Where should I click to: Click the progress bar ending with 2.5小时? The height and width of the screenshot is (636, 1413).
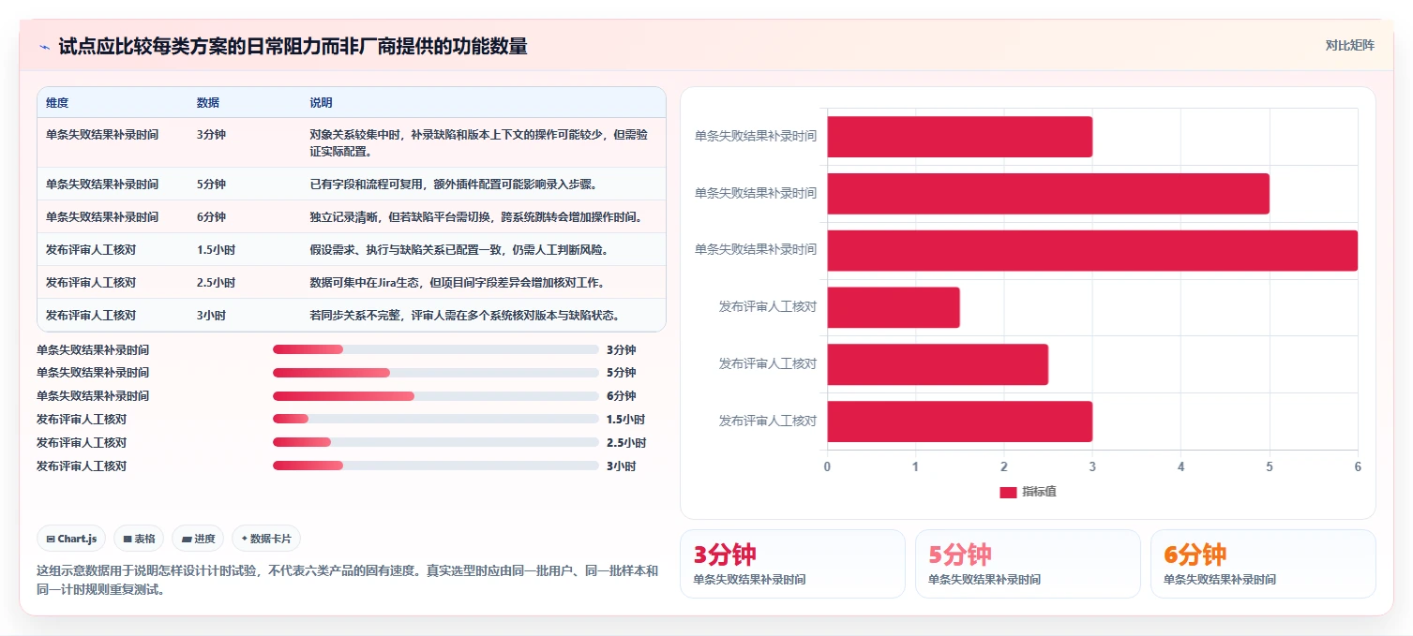(x=435, y=442)
